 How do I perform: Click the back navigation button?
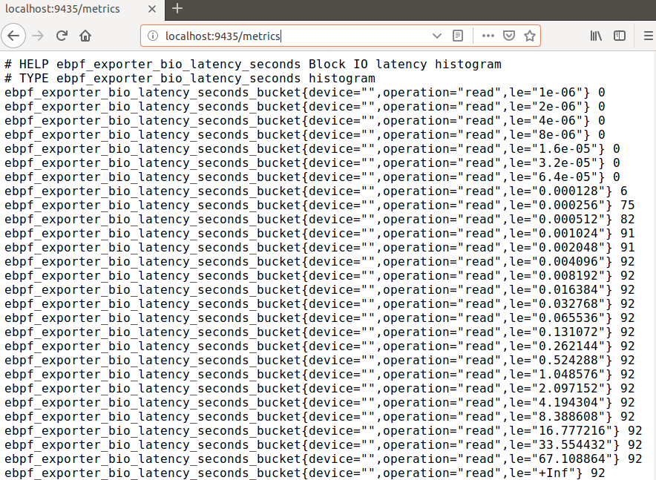coord(13,35)
